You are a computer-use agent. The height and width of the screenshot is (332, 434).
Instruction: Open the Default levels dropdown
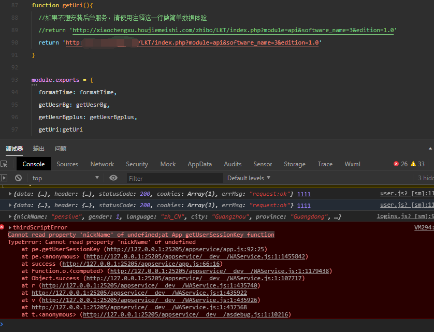point(249,178)
